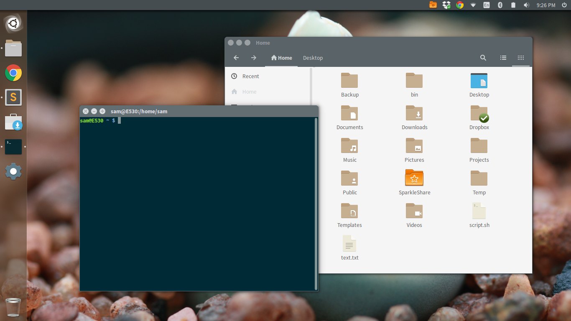
Task: Go back using the left arrow
Action: (x=236, y=58)
